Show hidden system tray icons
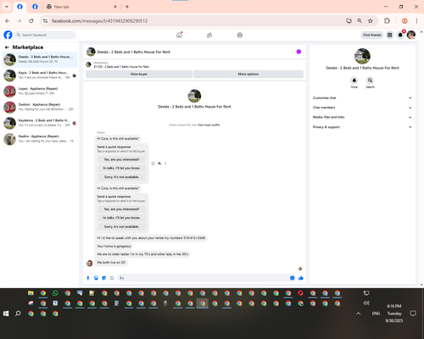The width and height of the screenshot is (424, 339). [x=358, y=314]
